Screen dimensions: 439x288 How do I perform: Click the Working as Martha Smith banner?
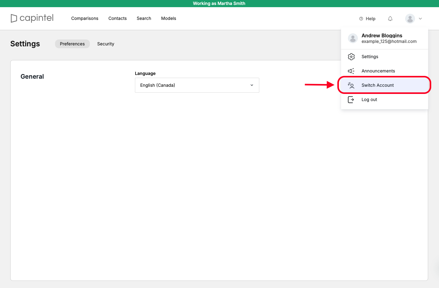tap(219, 3)
